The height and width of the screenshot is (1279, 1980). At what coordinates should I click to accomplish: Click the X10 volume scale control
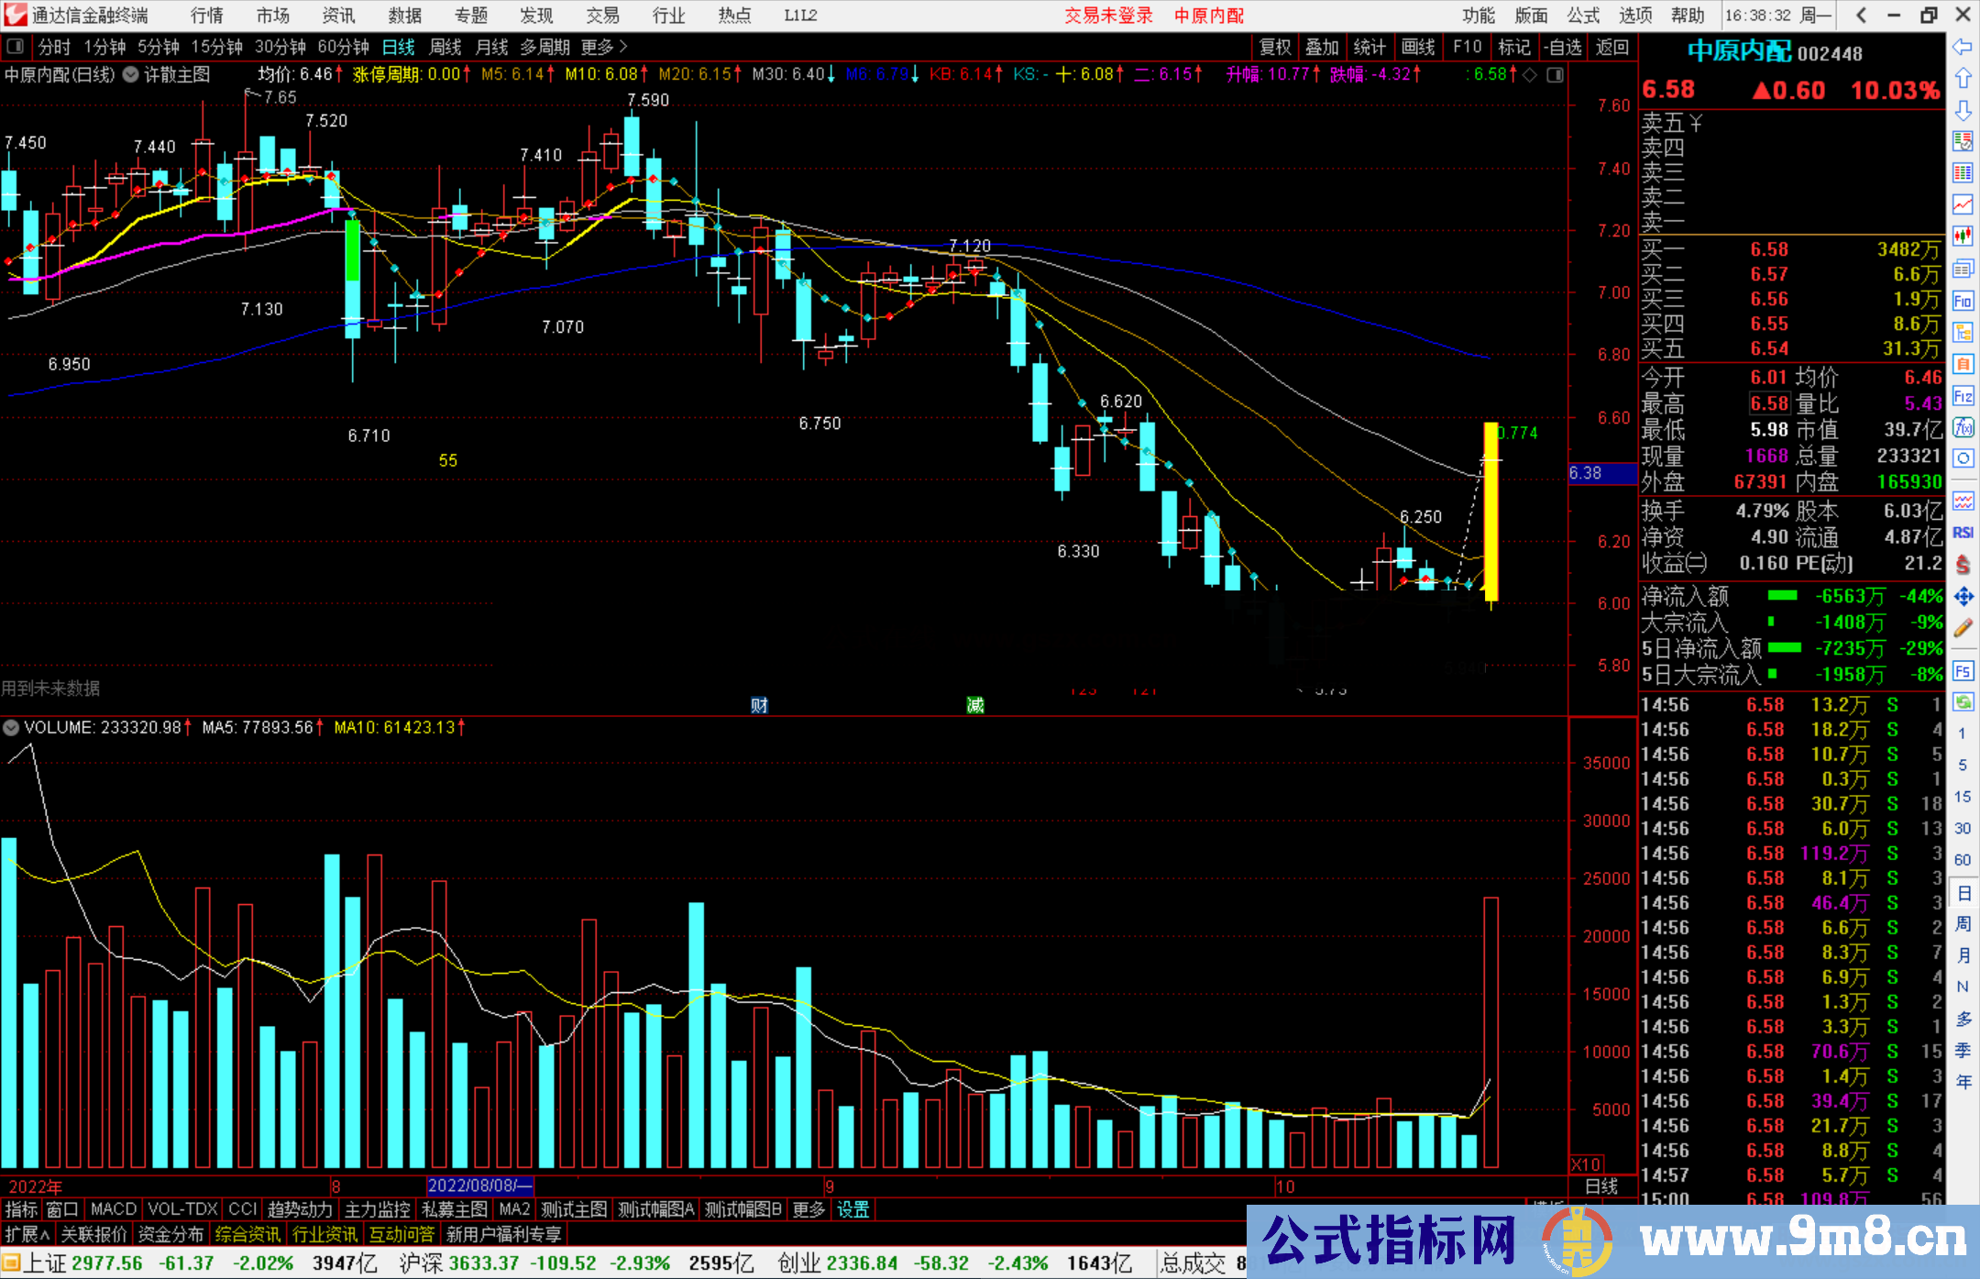click(1586, 1163)
